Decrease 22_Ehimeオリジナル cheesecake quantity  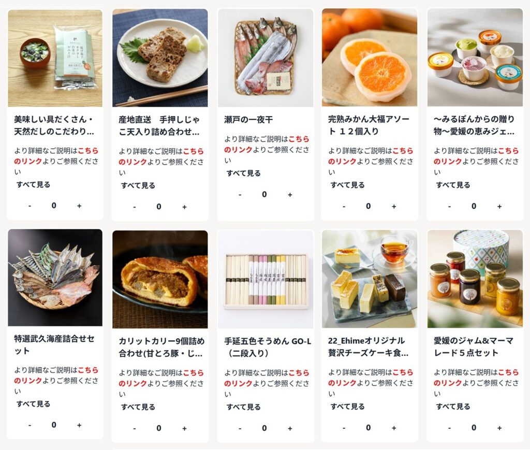pos(344,428)
